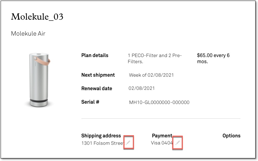258x161 pixels.
Task: Click the $65.00 every 6 mos. price
Action: (x=213, y=58)
